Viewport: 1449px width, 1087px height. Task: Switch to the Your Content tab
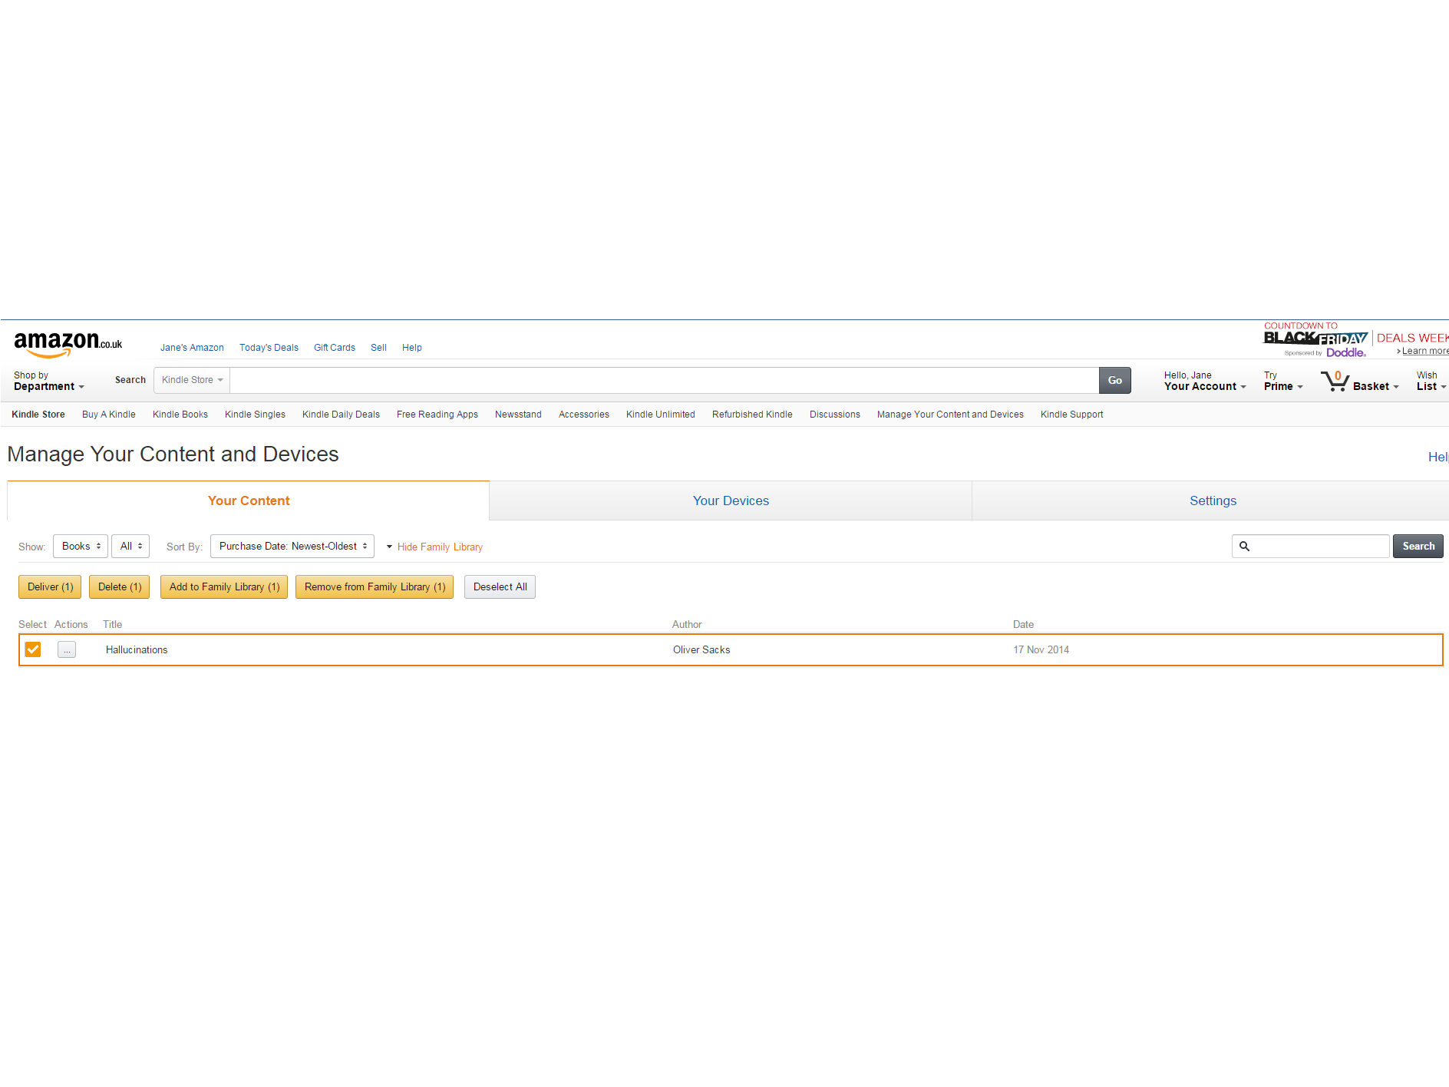pos(249,501)
